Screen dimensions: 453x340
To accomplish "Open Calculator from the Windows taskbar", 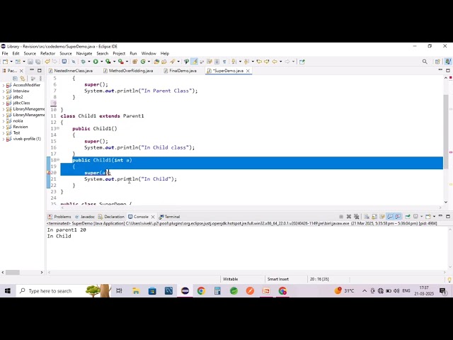I will pos(217,291).
